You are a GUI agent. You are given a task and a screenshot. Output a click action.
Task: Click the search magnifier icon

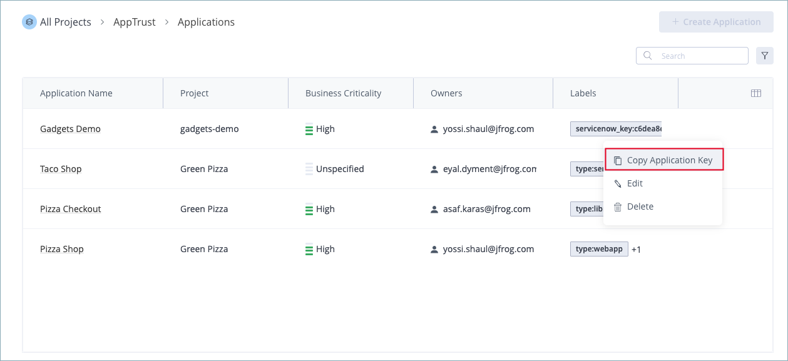coord(647,56)
